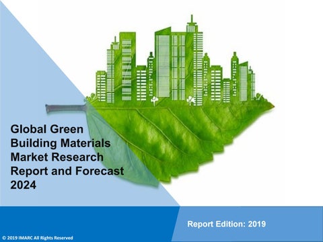Click the year "2024" in the title

(x=24, y=185)
